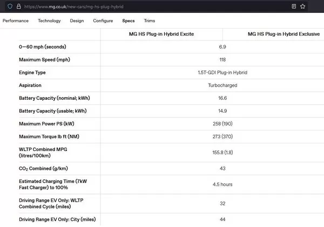Toggle reader view icon in address bar
The image size is (324, 227).
pos(294,6)
